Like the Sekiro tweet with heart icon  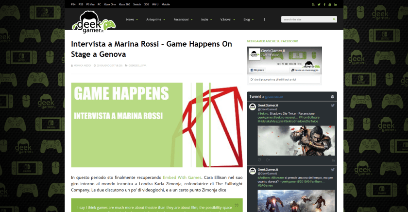pos(259,159)
